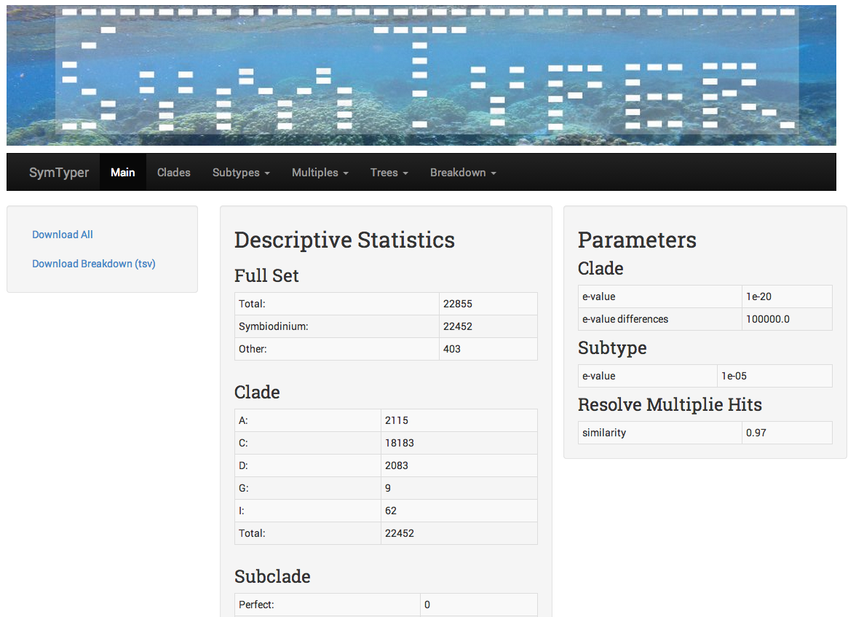Select clade A count 2115
The height and width of the screenshot is (617, 856).
pyautogui.click(x=396, y=420)
